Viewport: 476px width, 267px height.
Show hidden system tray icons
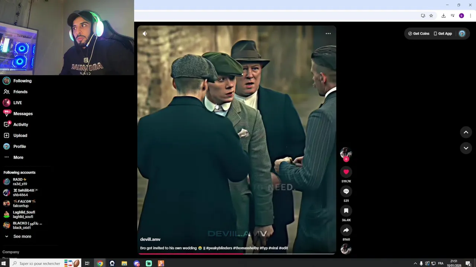click(415, 263)
